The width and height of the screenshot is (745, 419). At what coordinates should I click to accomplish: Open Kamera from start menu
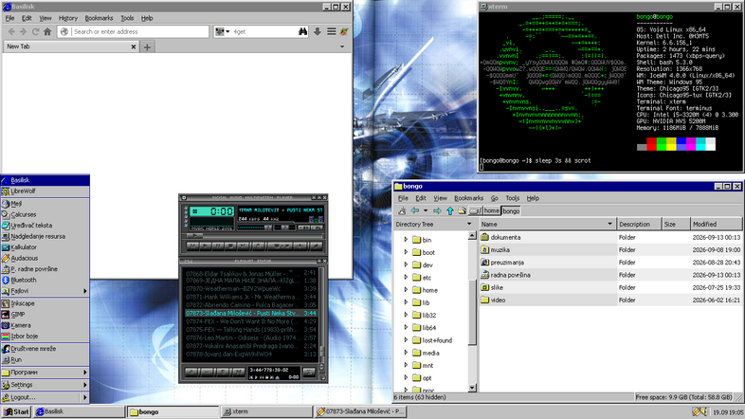coord(45,325)
